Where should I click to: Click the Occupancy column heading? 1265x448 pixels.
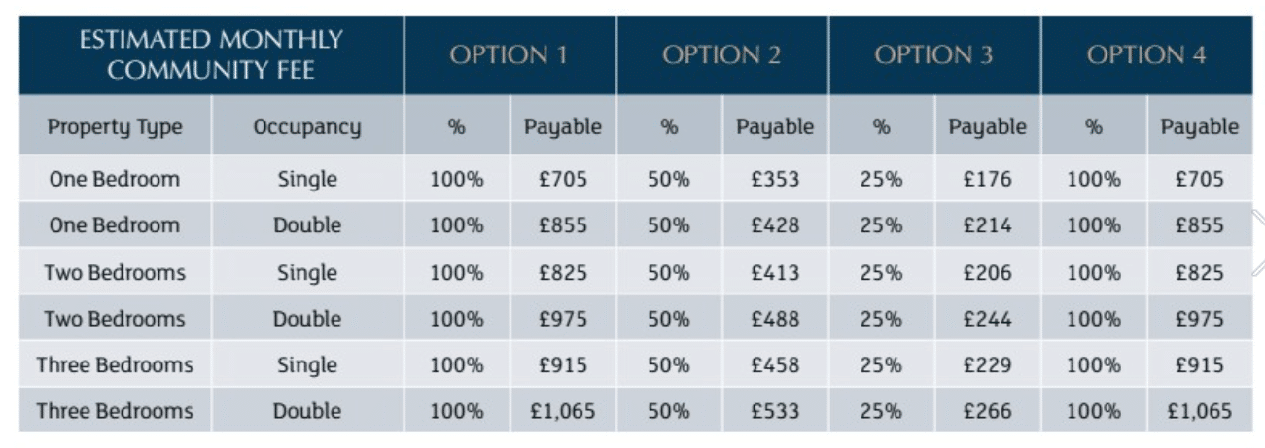click(307, 126)
